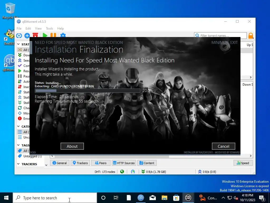270x203 pixels.
Task: Open the Mail app in taskbar
Action: pyautogui.click(x=153, y=198)
